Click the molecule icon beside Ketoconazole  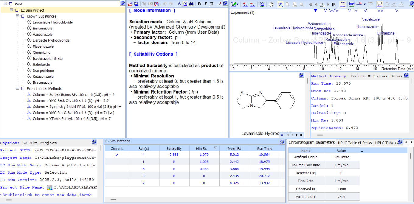(29, 76)
